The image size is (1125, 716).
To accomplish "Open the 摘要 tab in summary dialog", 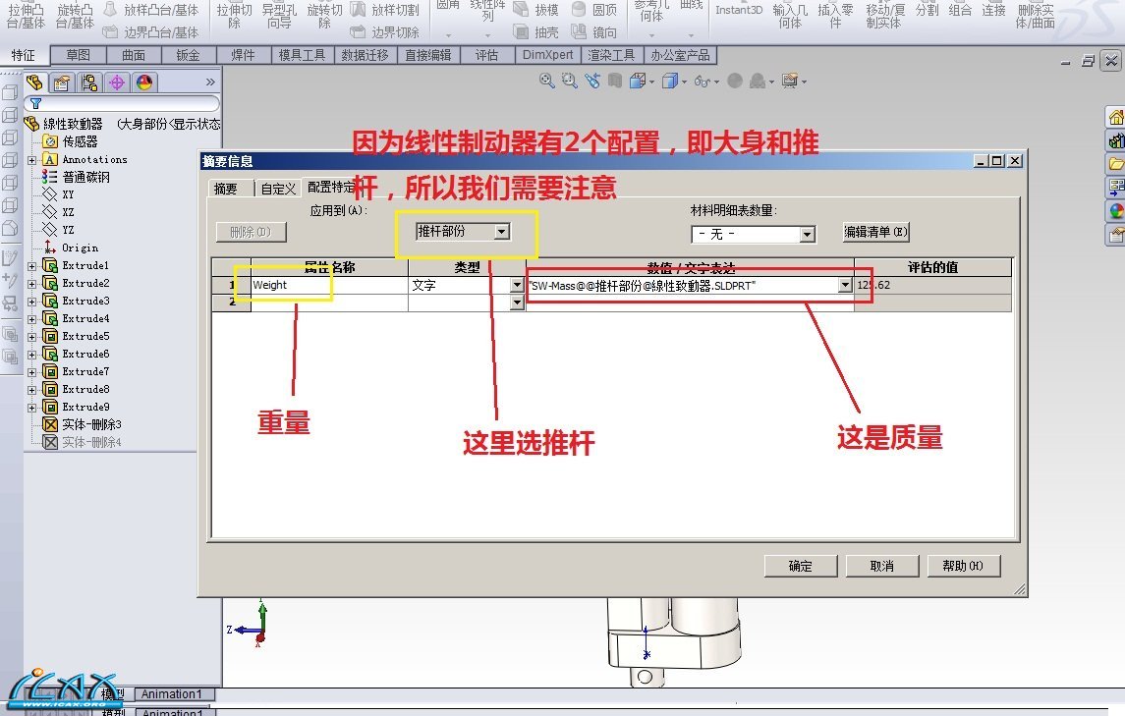I will 225,189.
